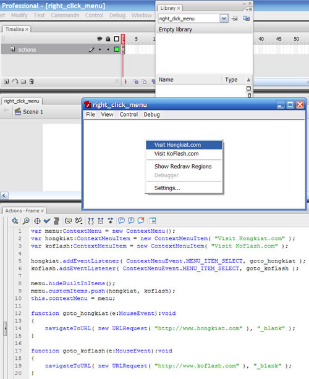Toggle lock dot for actions layer

tap(108, 49)
